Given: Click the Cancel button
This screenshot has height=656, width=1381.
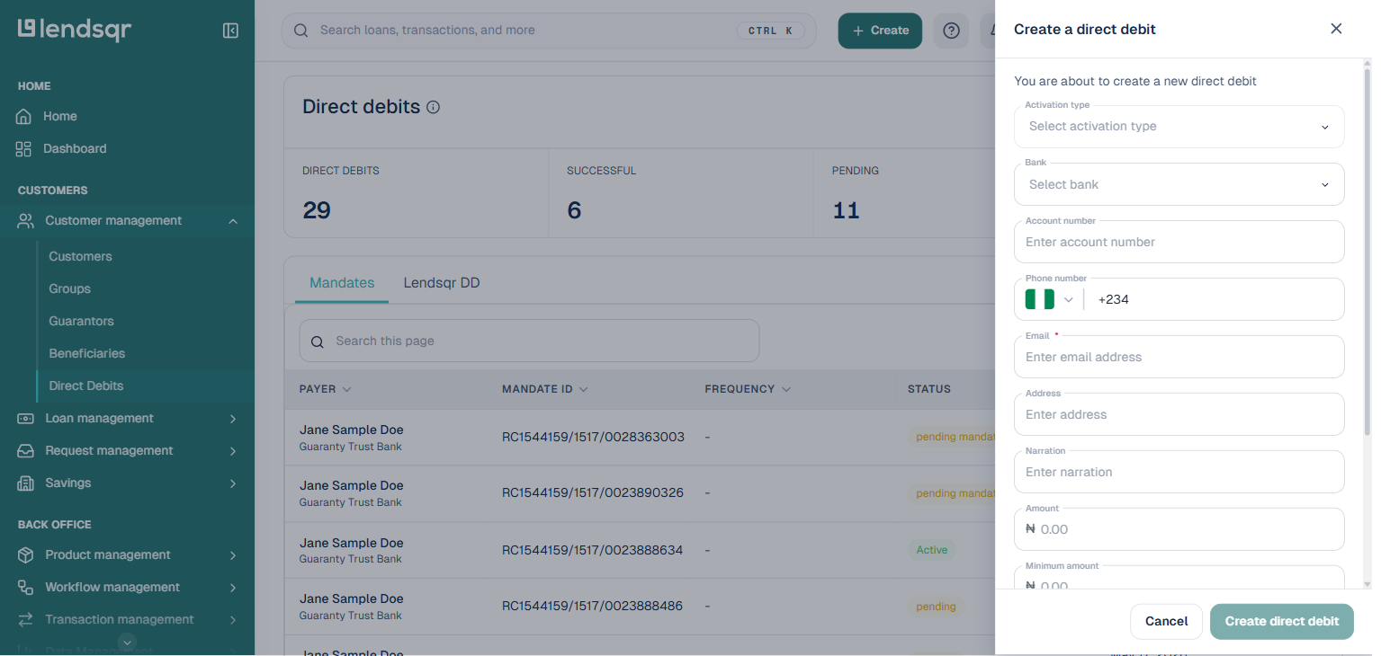Looking at the screenshot, I should click(x=1166, y=622).
